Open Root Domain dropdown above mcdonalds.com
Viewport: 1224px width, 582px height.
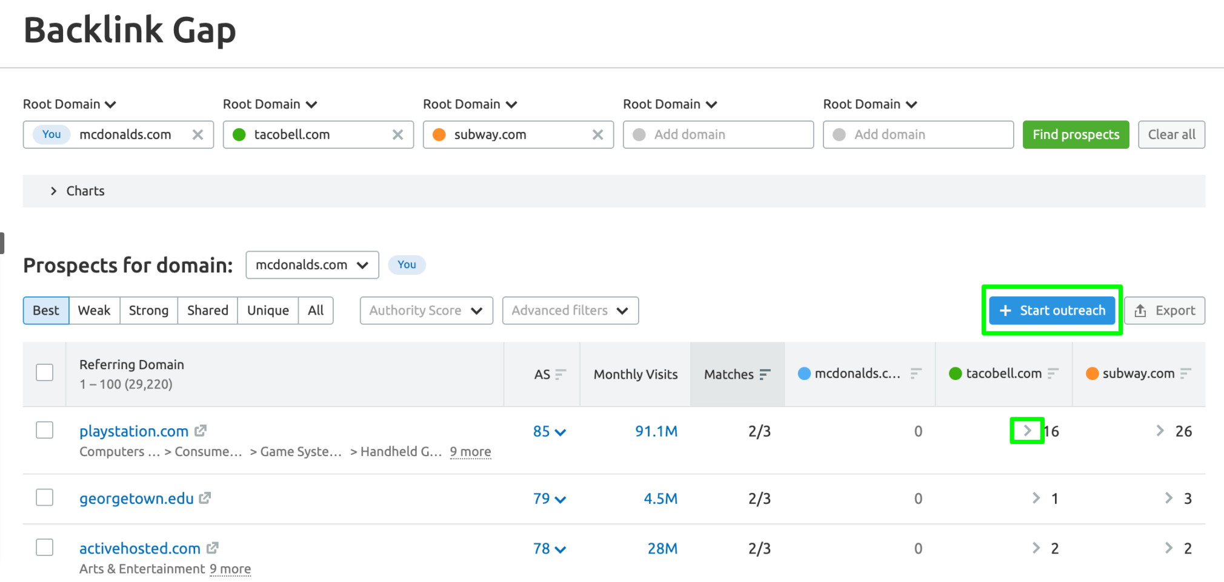70,104
